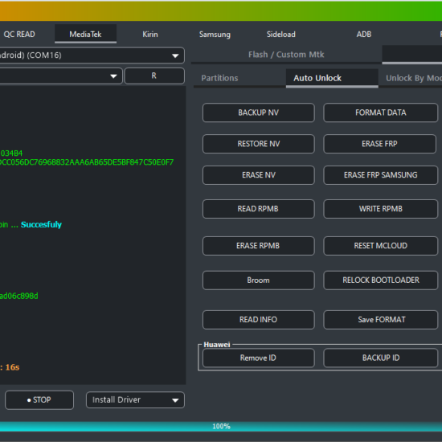
Task: Click the log text ad06c898d
Action: click(x=19, y=296)
